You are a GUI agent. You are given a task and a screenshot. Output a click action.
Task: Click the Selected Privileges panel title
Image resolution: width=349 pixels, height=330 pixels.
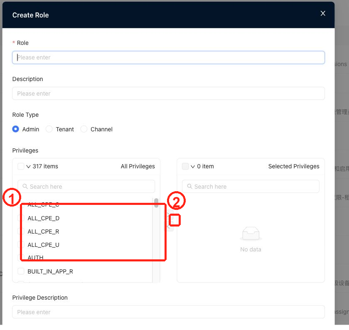click(294, 166)
